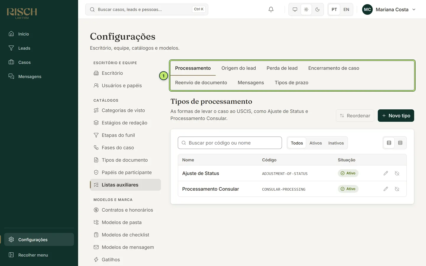Open Mariana Costa user menu
The image size is (426, 266).
pyautogui.click(x=389, y=9)
